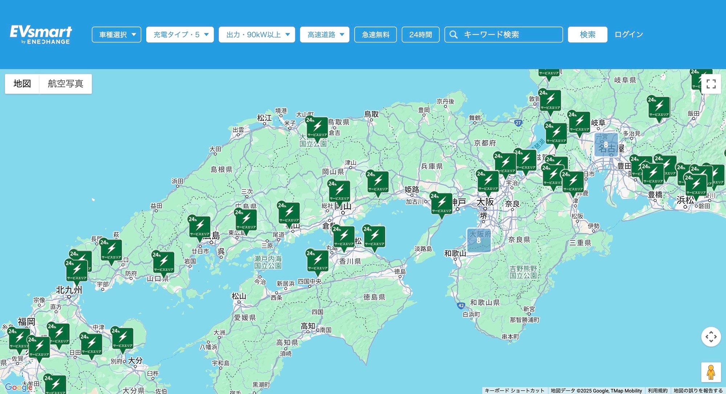The height and width of the screenshot is (394, 726).
Task: Toggle map fullscreen view icon
Action: 711,84
